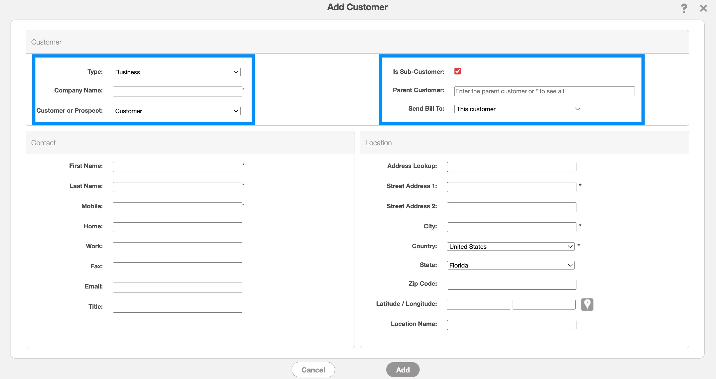
Task: Select the Location Name field
Action: 511,325
